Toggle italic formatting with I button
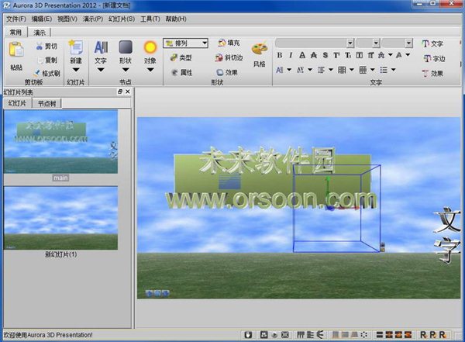Image resolution: width=465 pixels, height=342 pixels. (291, 56)
